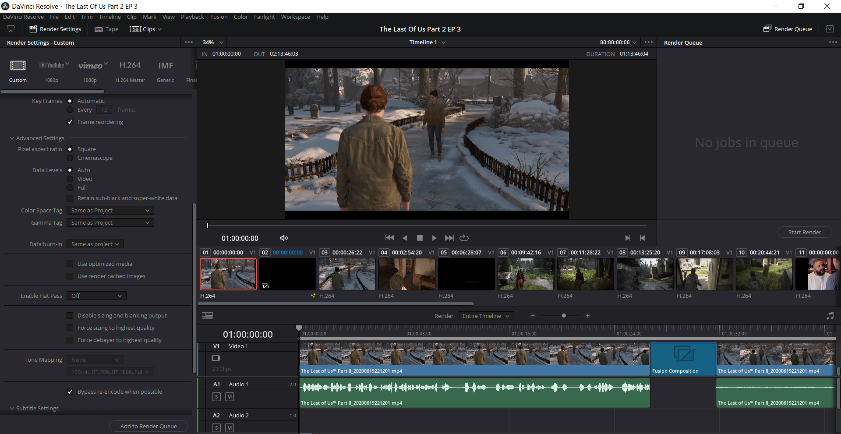Open the Gamma Tag dropdown
841x434 pixels.
(110, 223)
